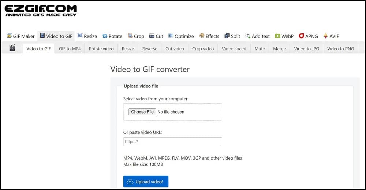Image resolution: width=366 pixels, height=190 pixels.
Task: Open the GIF Maker menu label
Action: pos(24,36)
